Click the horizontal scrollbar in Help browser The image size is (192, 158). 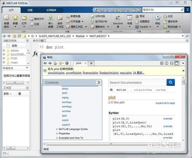click(111, 144)
